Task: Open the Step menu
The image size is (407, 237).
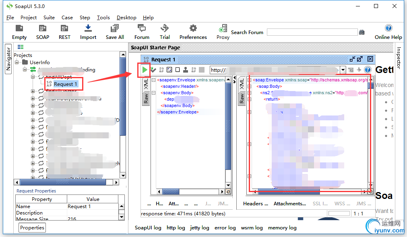Action: click(85, 18)
